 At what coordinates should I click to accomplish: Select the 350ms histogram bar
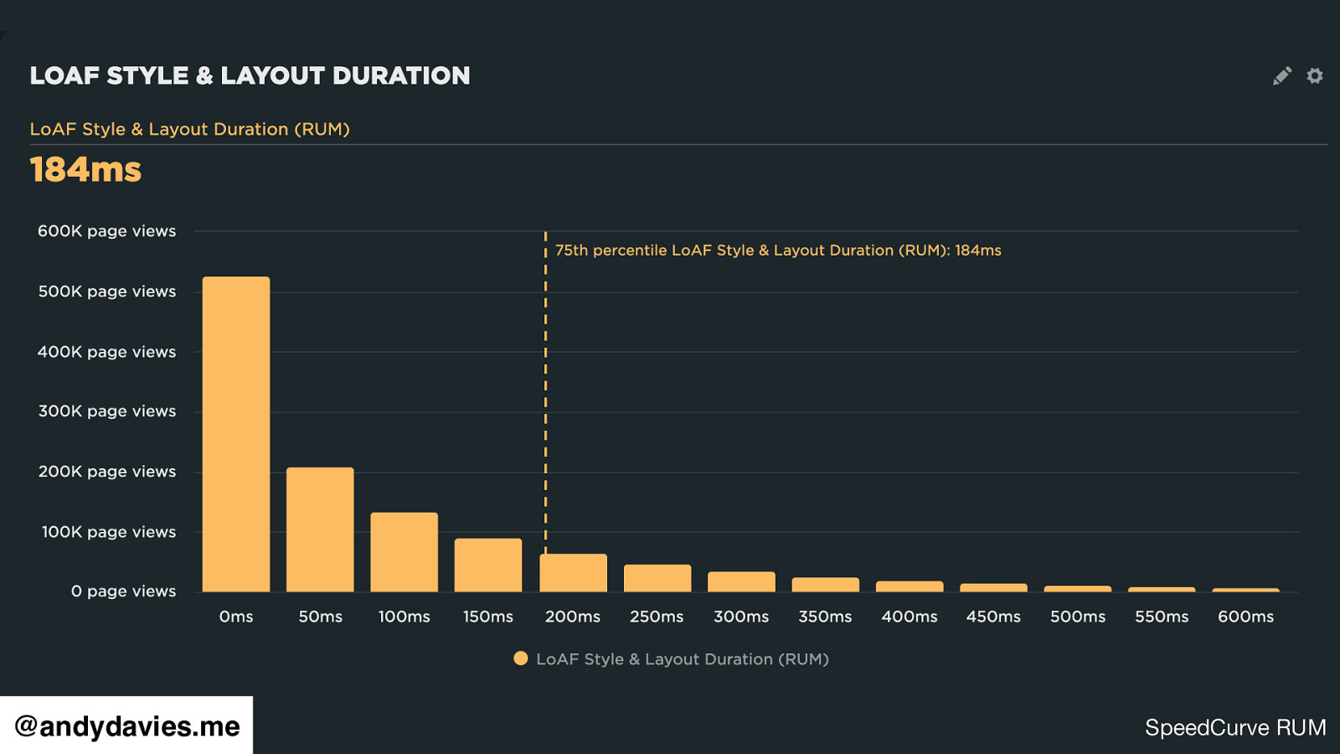click(826, 585)
